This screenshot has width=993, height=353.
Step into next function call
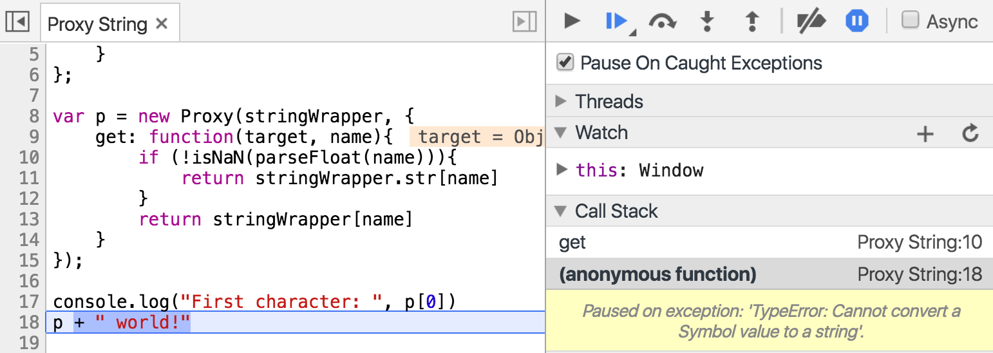(707, 22)
